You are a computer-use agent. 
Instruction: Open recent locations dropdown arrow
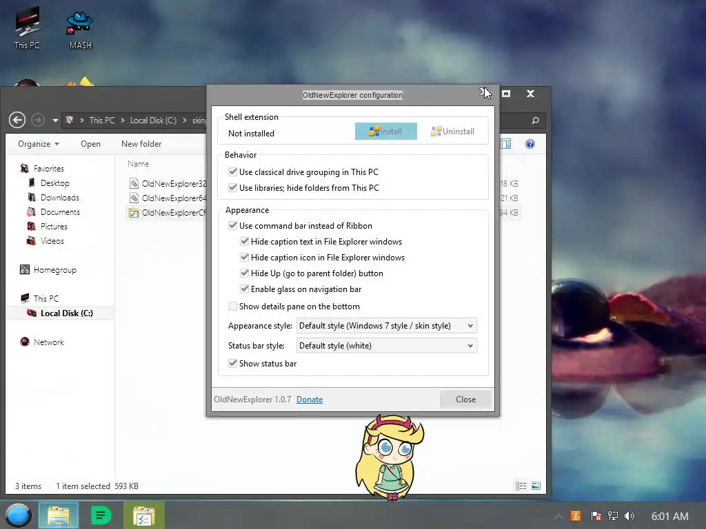(x=55, y=121)
